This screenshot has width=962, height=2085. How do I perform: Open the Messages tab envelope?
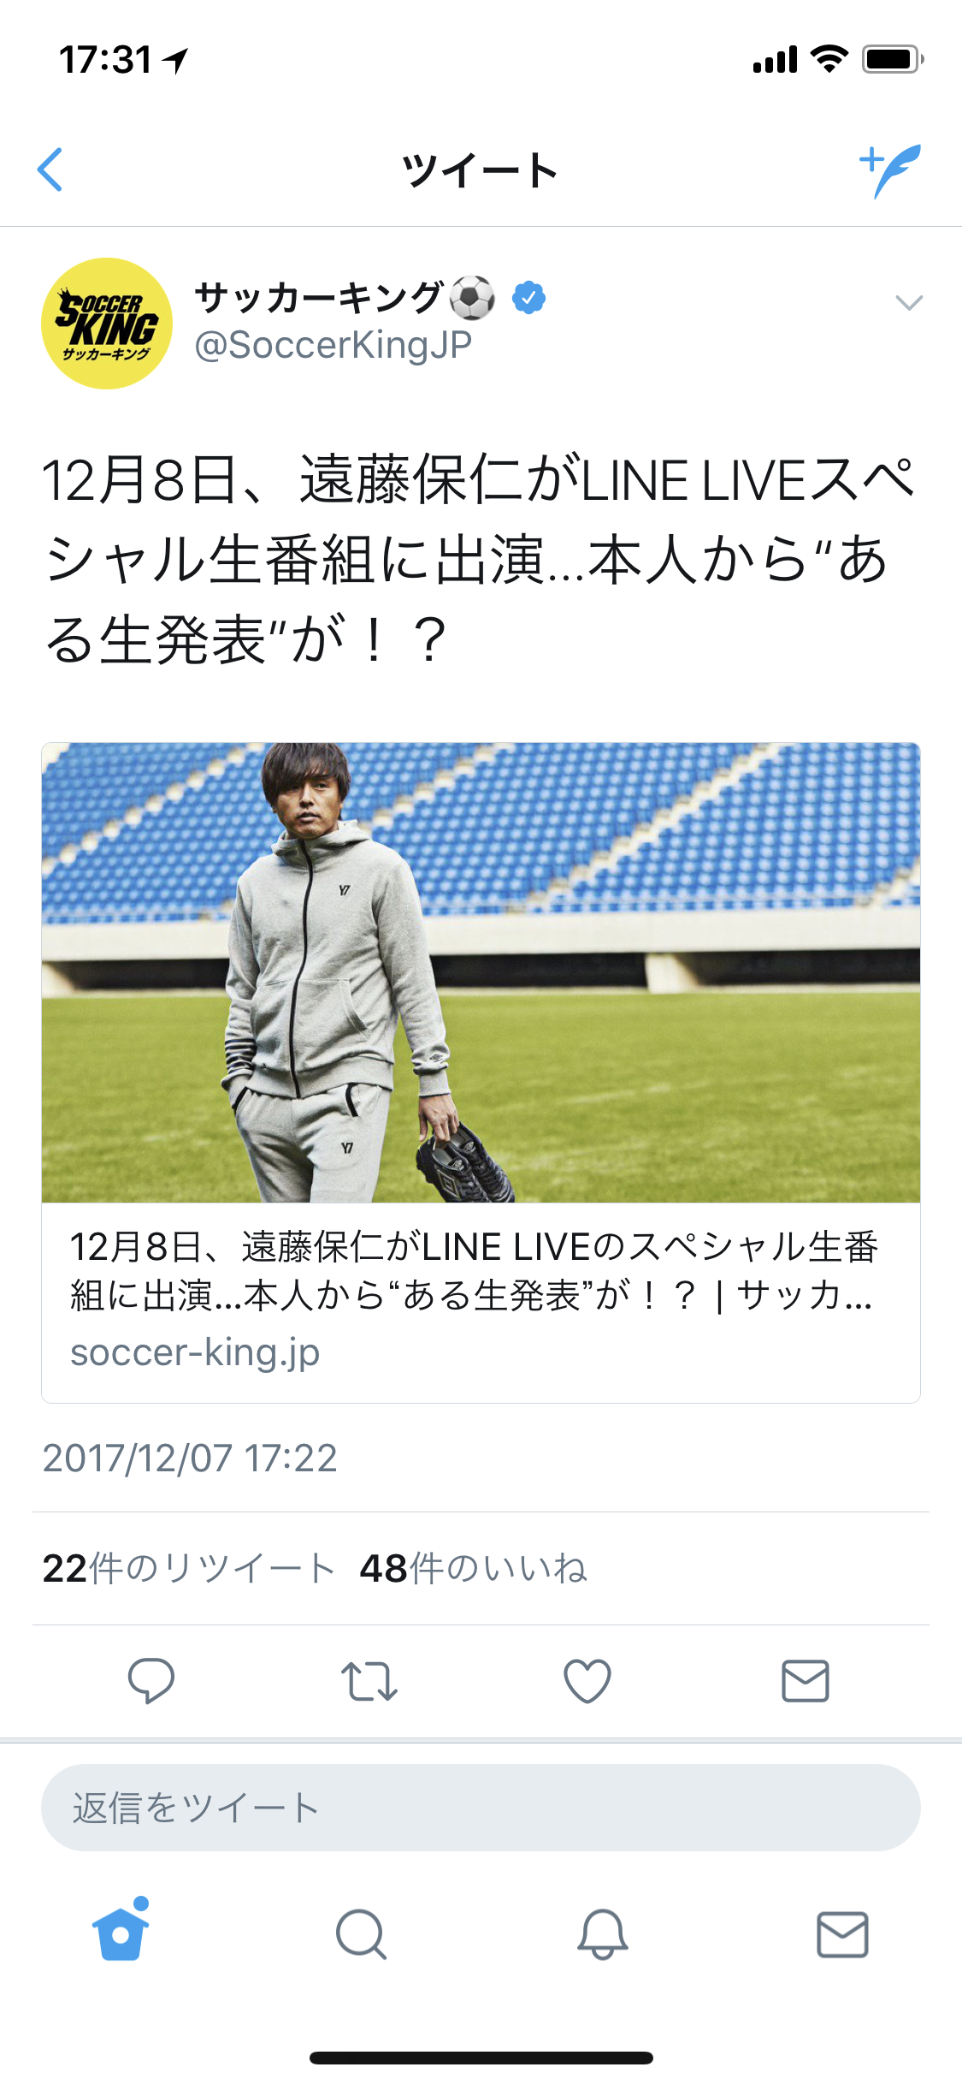[x=843, y=1934]
